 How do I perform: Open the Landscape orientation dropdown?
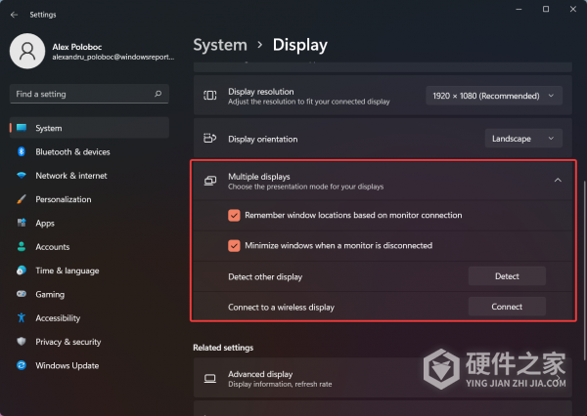coord(523,139)
